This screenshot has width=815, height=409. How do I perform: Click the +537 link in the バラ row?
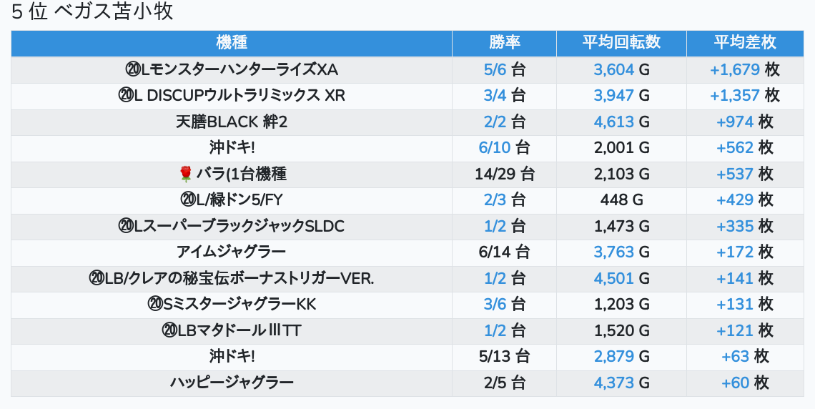pyautogui.click(x=735, y=174)
